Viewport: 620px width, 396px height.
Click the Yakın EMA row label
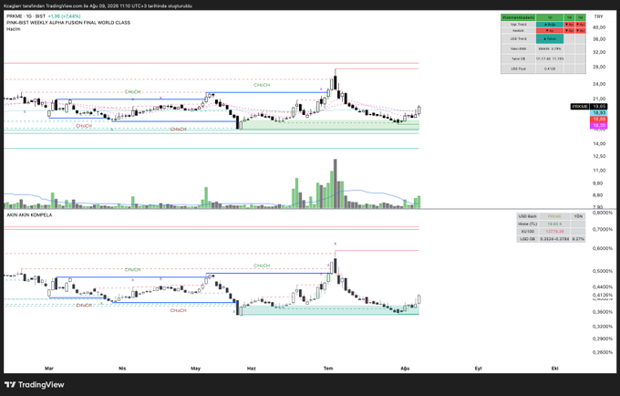coord(518,48)
